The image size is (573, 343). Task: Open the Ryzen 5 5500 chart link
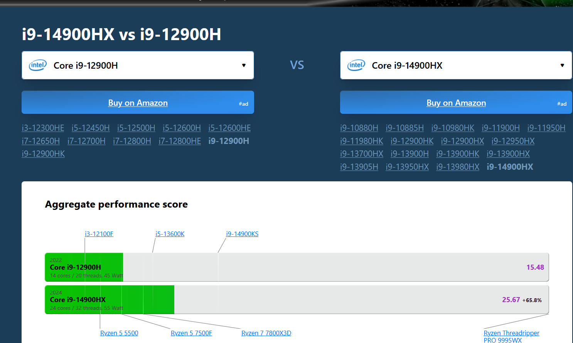tap(119, 333)
